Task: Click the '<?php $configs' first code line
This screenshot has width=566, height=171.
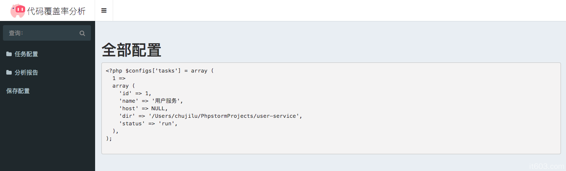Action: pos(160,71)
